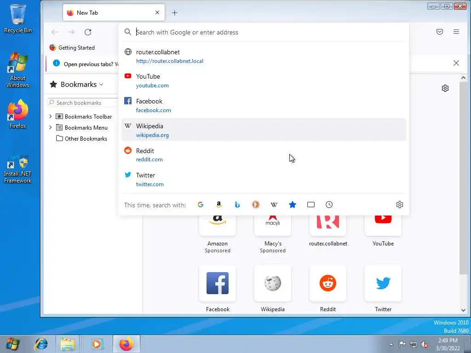Open the taskbar clock showing 2:49 PM
Viewport: 471px width, 353px height.
pyautogui.click(x=448, y=344)
